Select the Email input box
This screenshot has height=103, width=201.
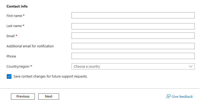point(133,36)
